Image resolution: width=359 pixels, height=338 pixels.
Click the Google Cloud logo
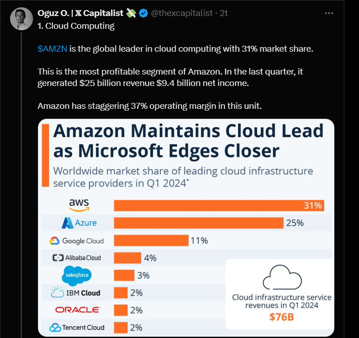click(77, 241)
